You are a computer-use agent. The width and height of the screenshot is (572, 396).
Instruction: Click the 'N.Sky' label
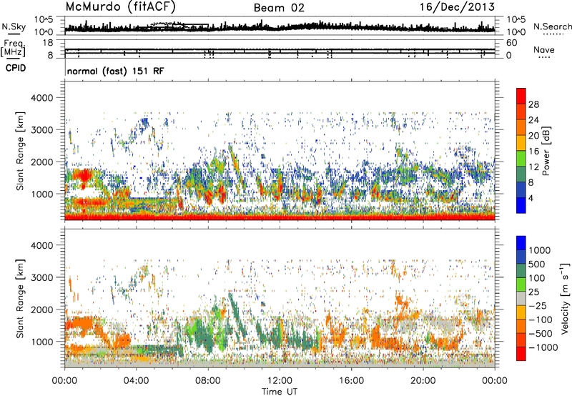(14, 26)
